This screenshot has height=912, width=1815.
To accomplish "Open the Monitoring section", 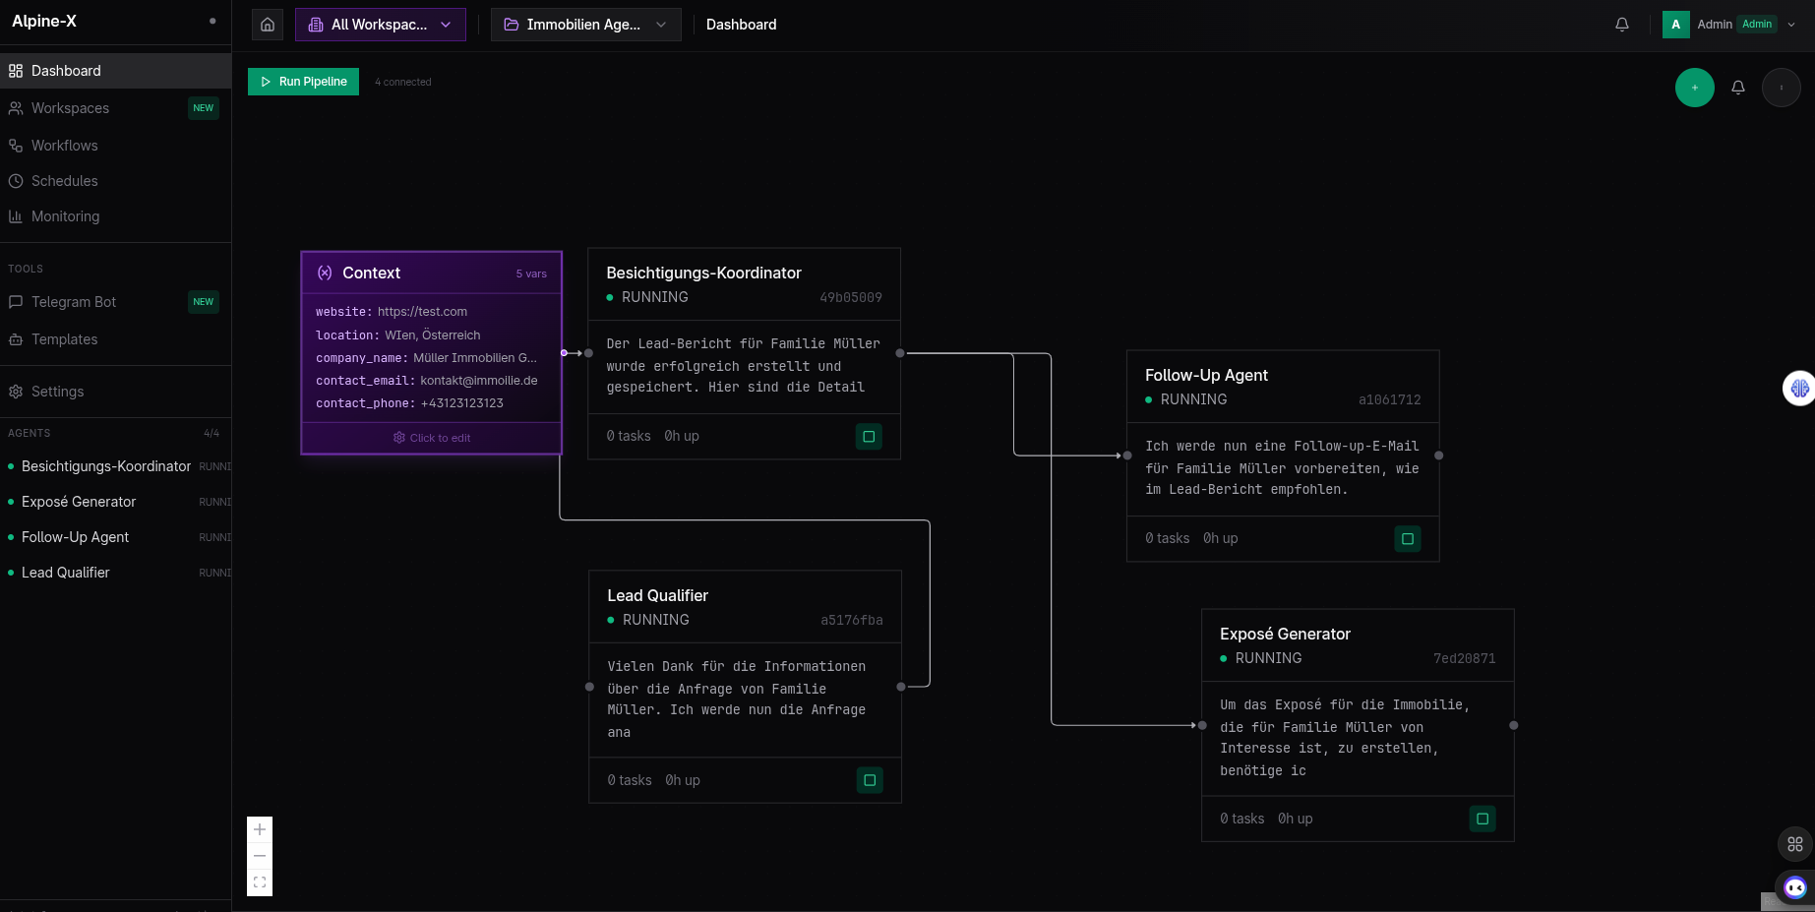I will [65, 216].
